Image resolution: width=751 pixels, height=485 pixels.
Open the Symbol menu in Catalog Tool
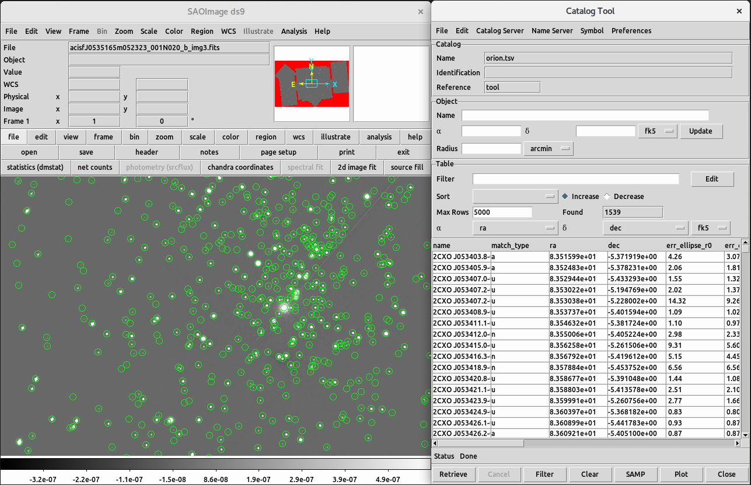coord(592,31)
